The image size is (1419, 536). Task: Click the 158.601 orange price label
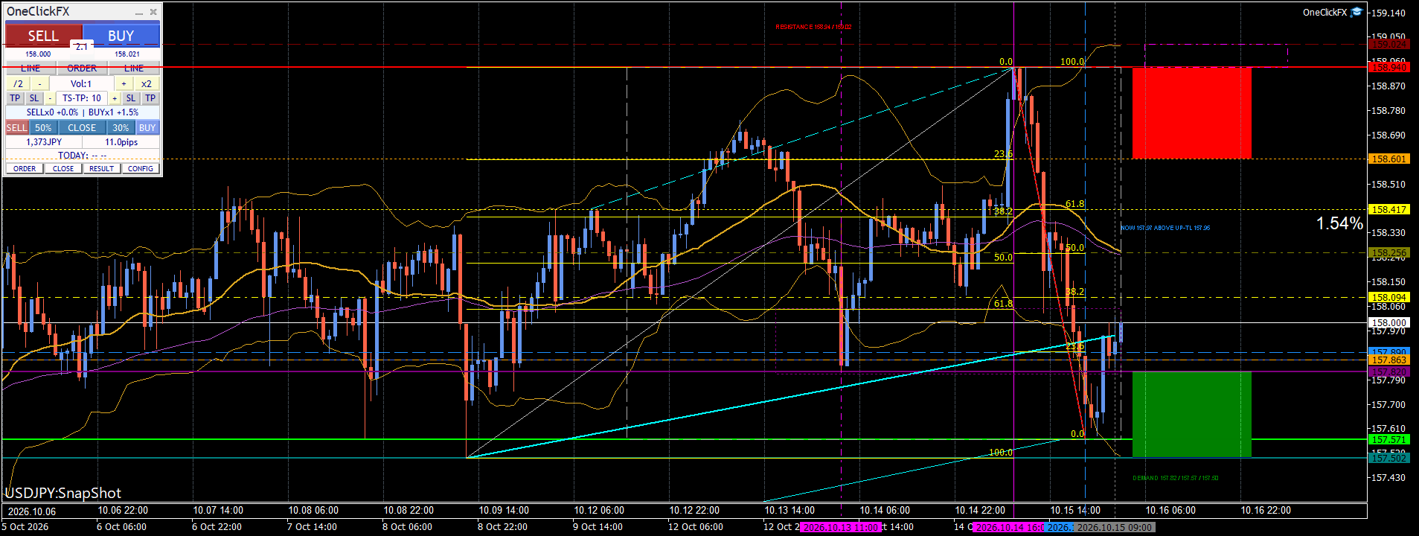1388,159
